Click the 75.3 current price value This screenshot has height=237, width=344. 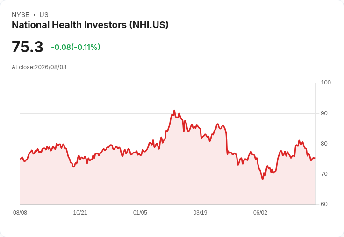(28, 47)
